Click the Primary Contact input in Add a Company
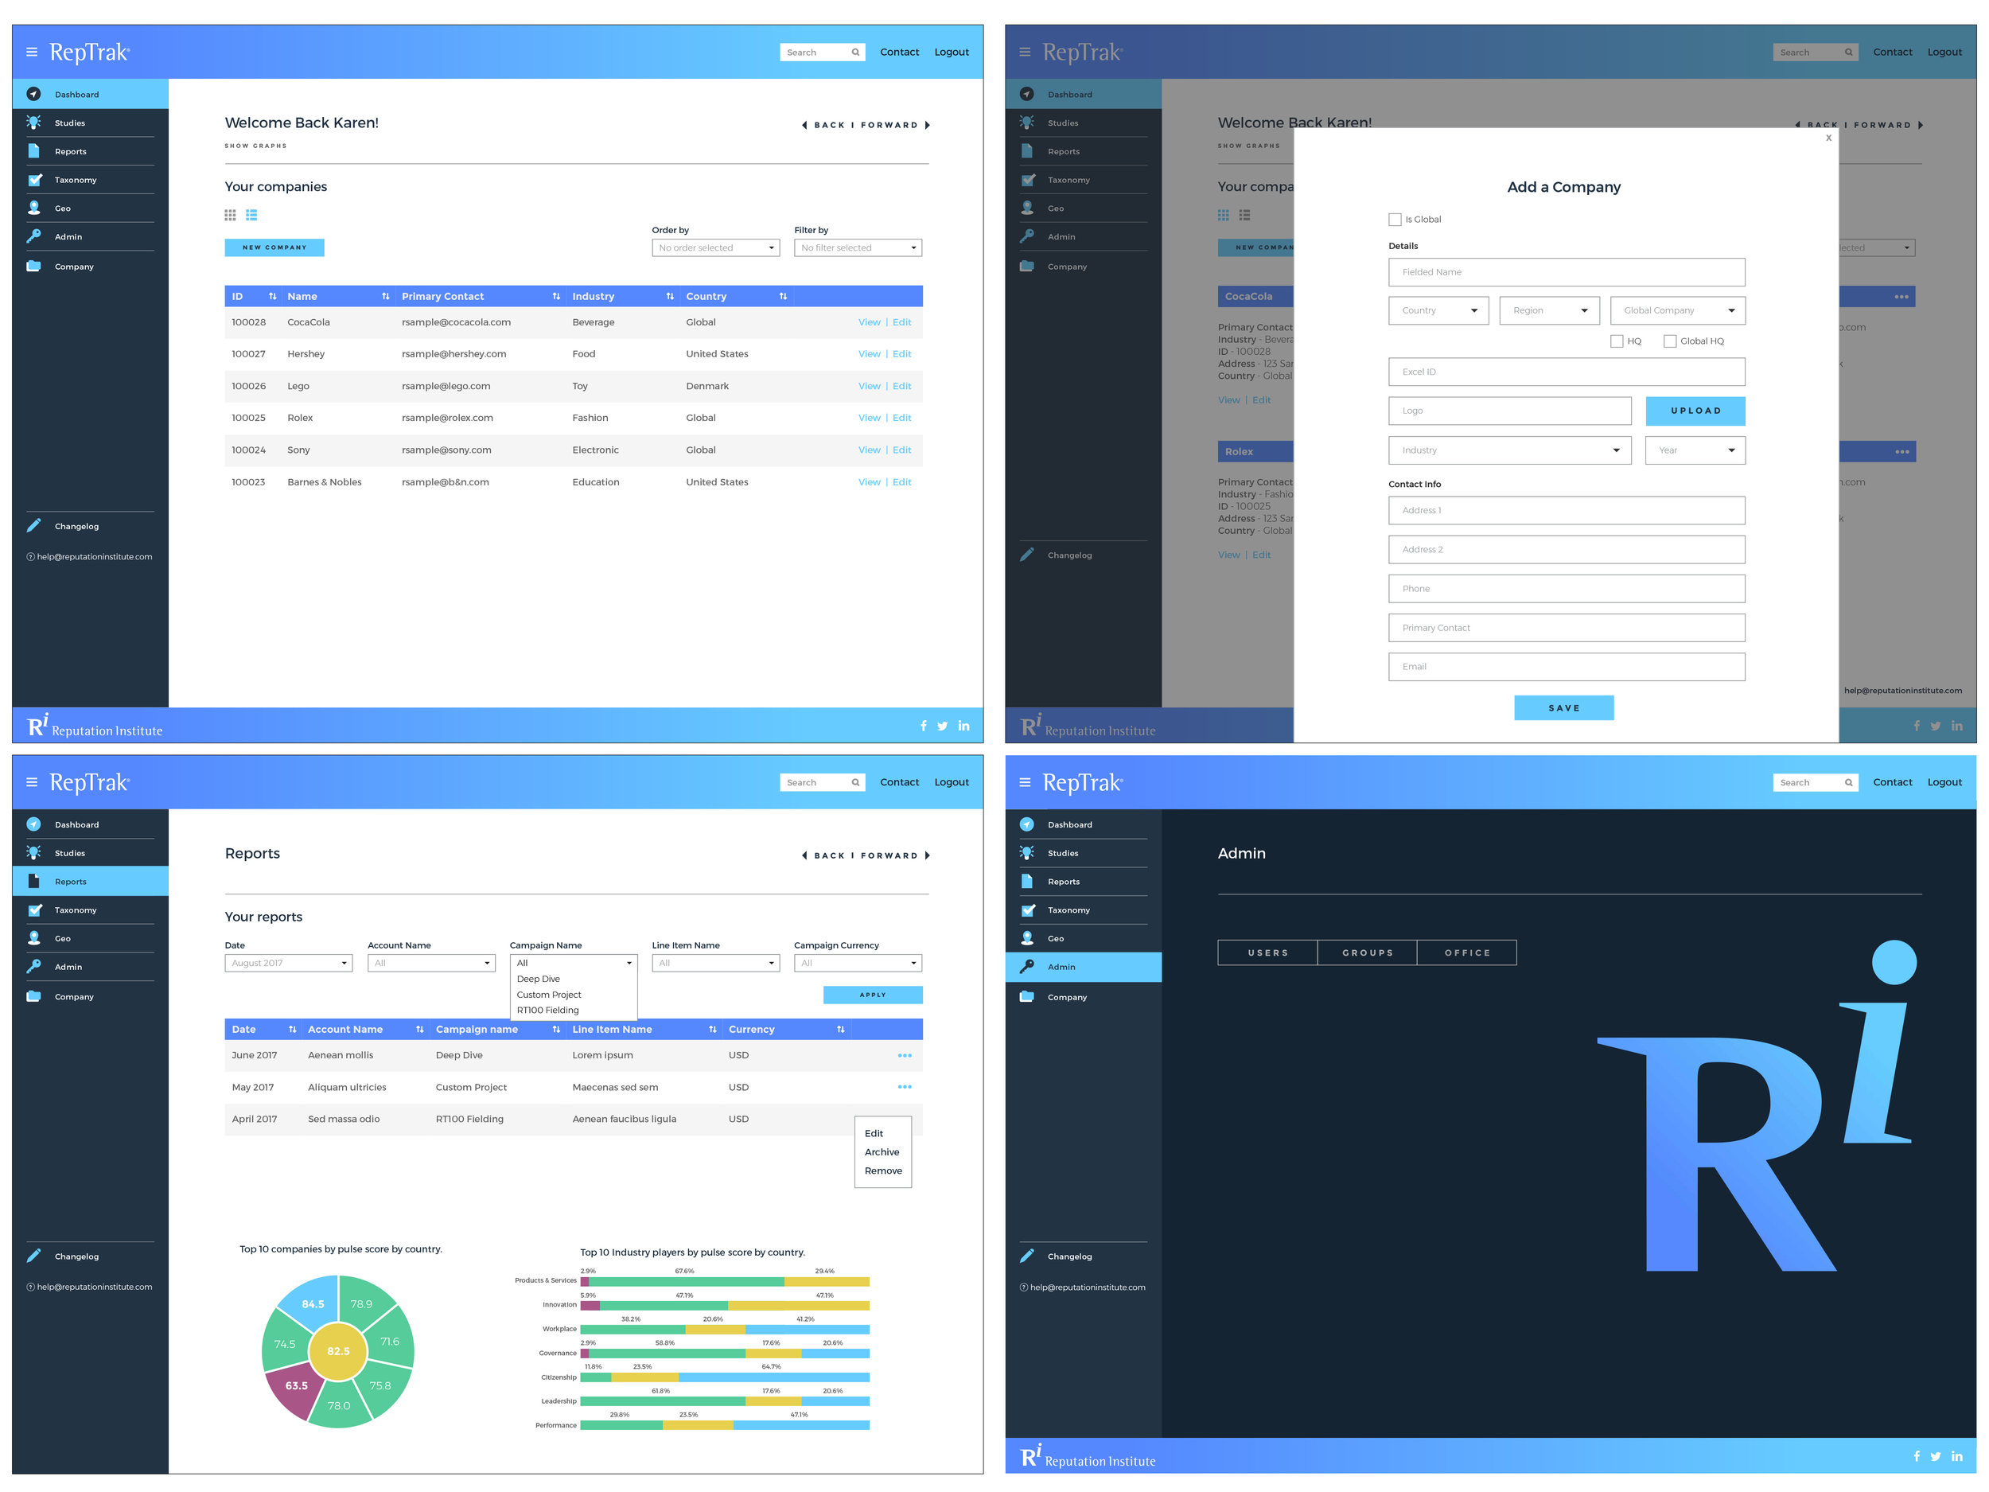This screenshot has width=1989, height=1492. (1567, 628)
